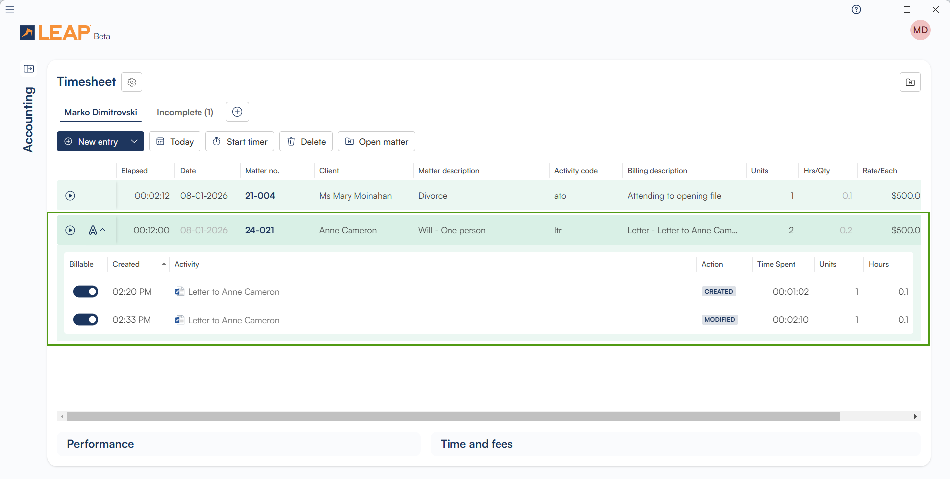
Task: Click the open folder icon at top right
Action: point(910,82)
